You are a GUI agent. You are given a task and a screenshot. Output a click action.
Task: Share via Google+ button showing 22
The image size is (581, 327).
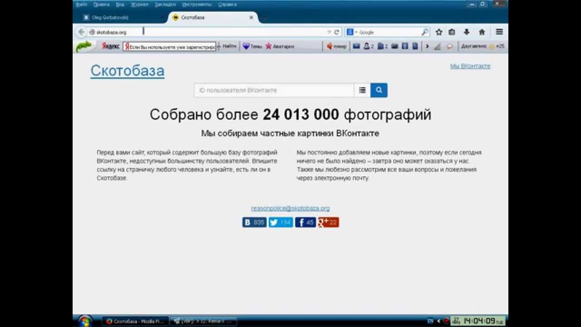tap(329, 223)
